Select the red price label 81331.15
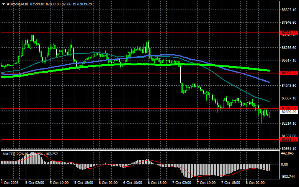This screenshot has height=187, width=299. pyautogui.click(x=289, y=140)
